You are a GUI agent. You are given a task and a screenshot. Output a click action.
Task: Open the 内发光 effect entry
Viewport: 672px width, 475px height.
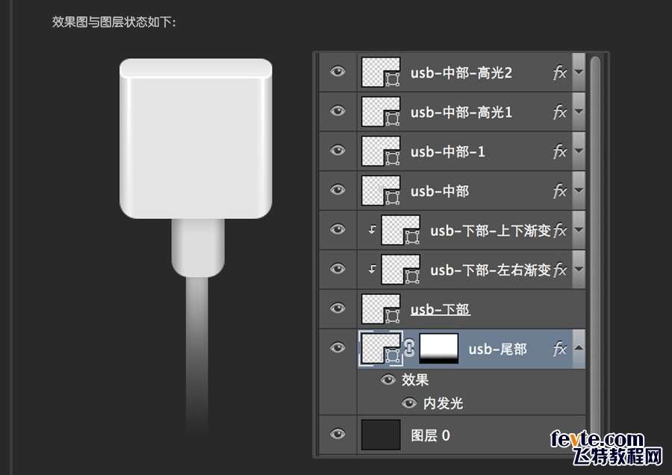point(443,403)
